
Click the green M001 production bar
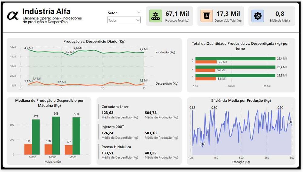(76, 136)
